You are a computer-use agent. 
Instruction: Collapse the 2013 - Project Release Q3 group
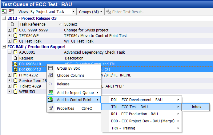[4, 18]
